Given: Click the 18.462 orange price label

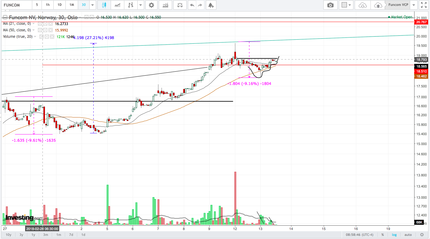Looking at the screenshot, I should click(422, 76).
